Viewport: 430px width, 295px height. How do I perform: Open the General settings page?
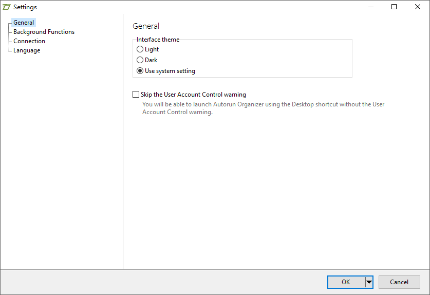click(x=24, y=23)
